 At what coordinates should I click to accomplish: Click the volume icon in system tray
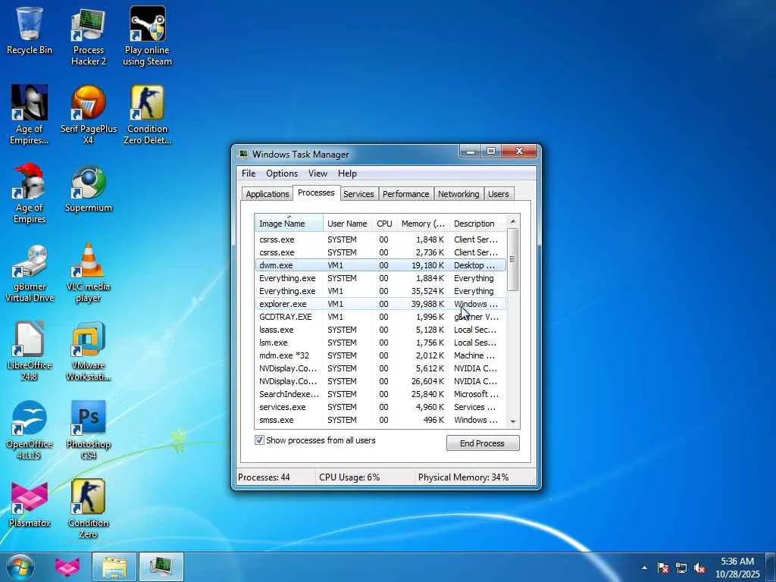700,568
